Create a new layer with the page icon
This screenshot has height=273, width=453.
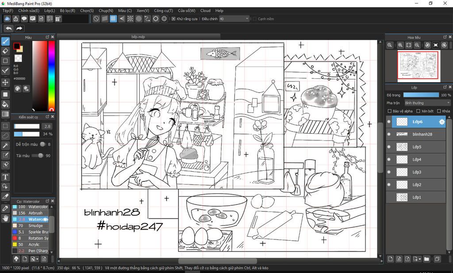(390, 259)
